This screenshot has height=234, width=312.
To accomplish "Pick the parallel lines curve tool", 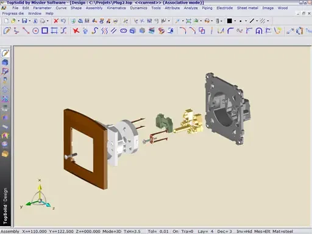I will tap(114, 30).
